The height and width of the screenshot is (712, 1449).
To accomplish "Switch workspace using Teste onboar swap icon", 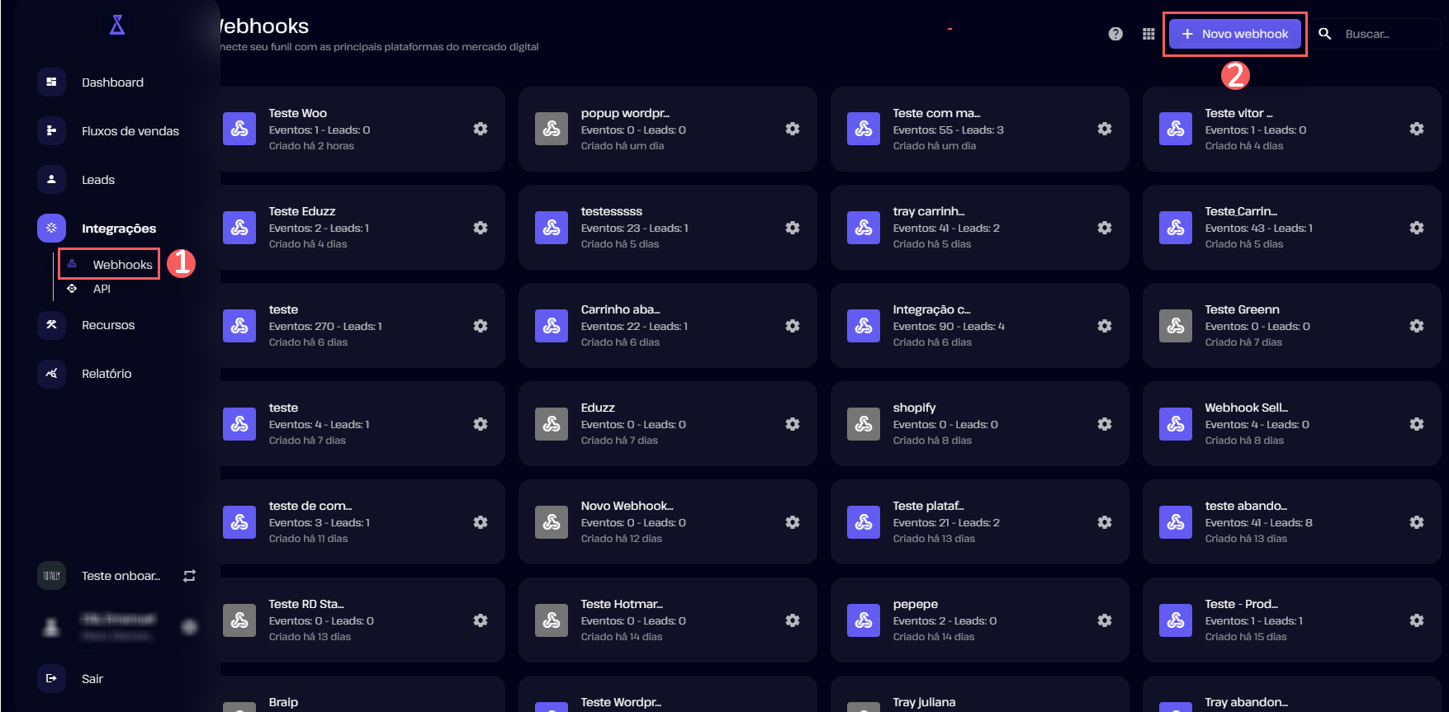I will [x=189, y=576].
